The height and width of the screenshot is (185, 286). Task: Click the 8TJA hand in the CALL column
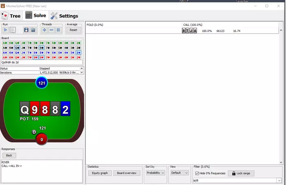point(190,31)
